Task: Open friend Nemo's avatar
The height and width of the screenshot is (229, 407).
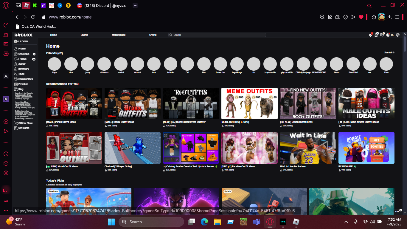Action: (x=336, y=64)
